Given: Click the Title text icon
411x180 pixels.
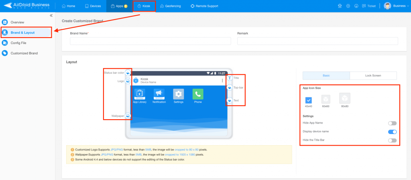Looking at the screenshot, I should [x=229, y=78].
